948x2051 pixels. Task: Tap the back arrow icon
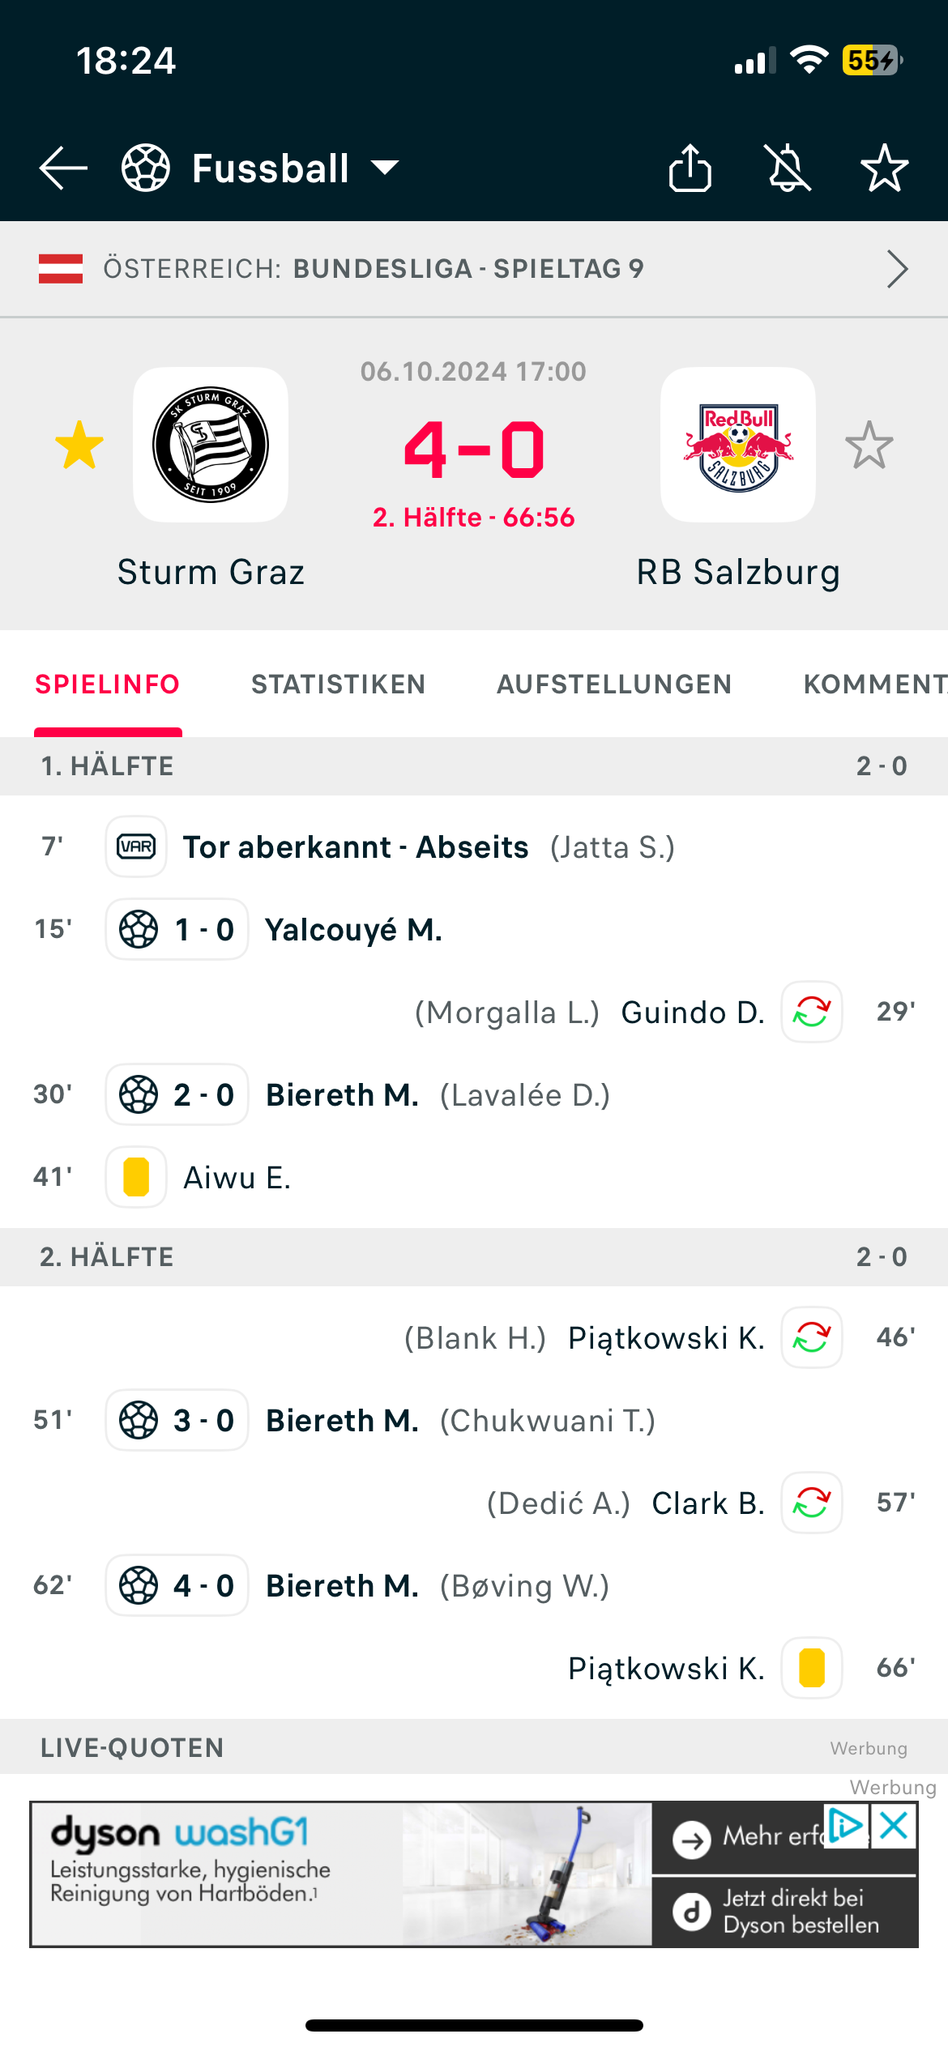63,168
